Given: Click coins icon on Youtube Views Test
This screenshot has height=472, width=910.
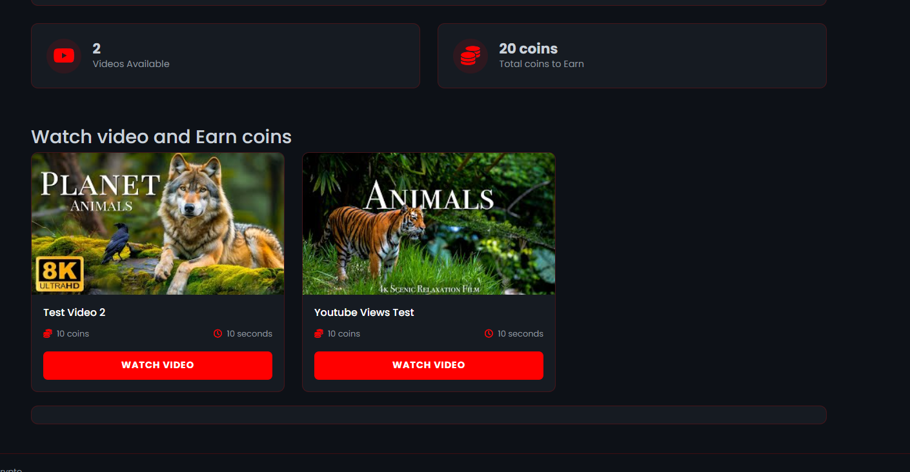Looking at the screenshot, I should point(319,333).
